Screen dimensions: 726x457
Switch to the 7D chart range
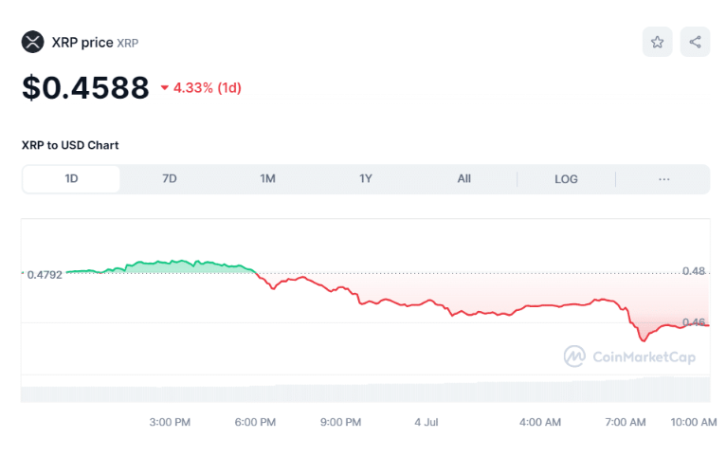(170, 178)
